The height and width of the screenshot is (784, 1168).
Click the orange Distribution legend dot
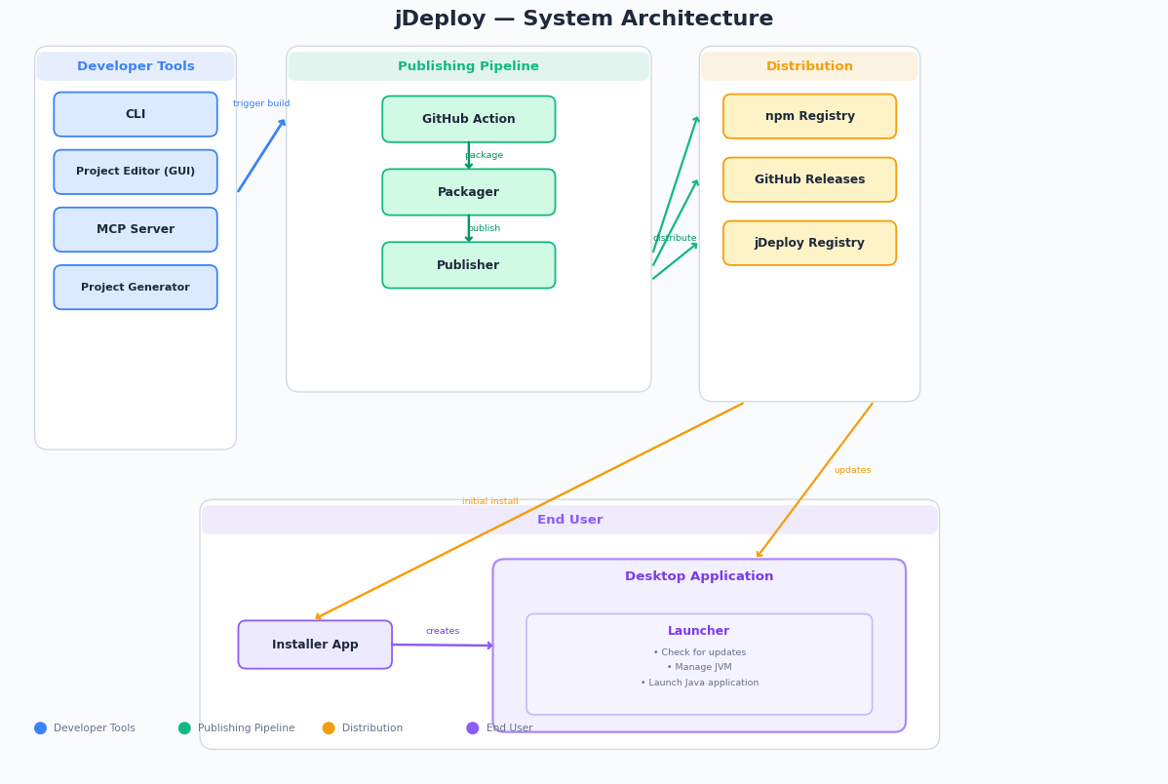(329, 728)
